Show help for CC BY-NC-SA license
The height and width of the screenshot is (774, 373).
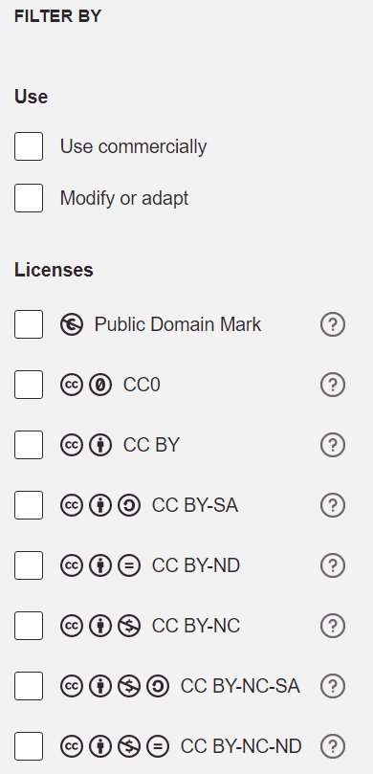tap(333, 686)
